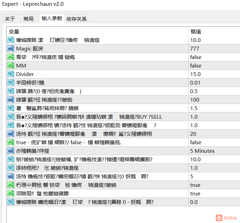Image resolution: width=240 pixels, height=223 pixels.
Task: Click the double icon beside value 0.01
Action: click(11, 83)
